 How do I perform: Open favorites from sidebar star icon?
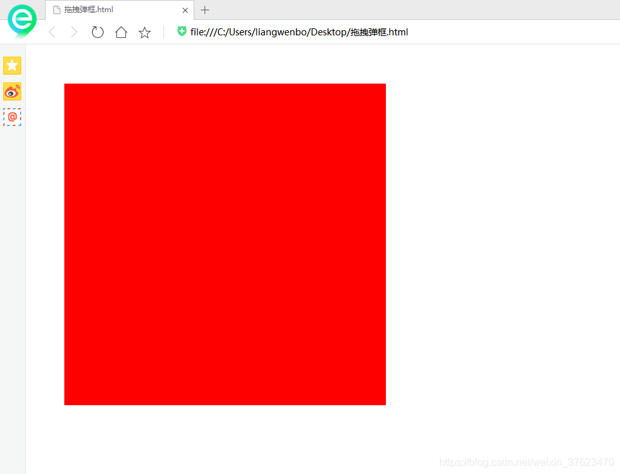pyautogui.click(x=12, y=66)
